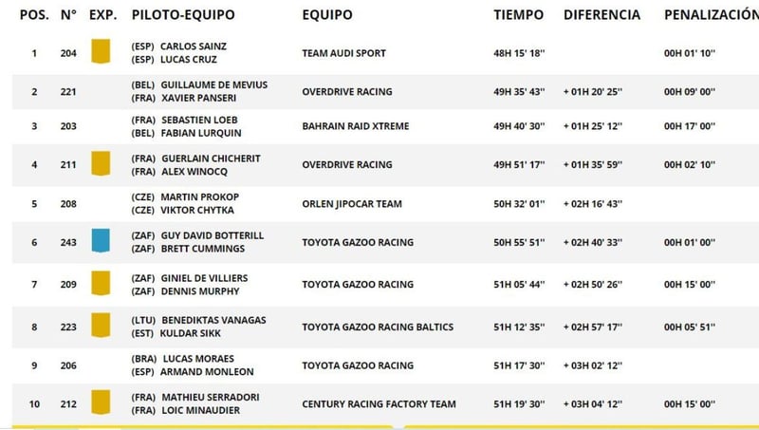Click the blue EXP badge for Guy David Botterill

coord(99,242)
